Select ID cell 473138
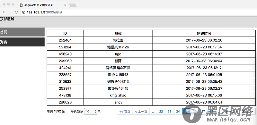 click(65, 95)
